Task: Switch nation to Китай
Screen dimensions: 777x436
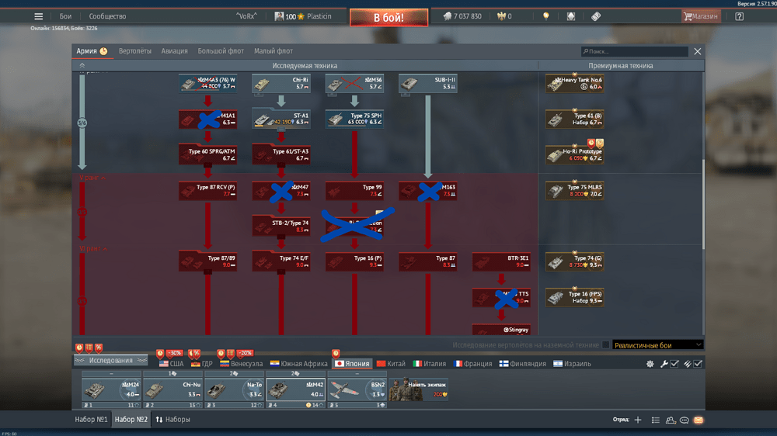Action: click(391, 364)
